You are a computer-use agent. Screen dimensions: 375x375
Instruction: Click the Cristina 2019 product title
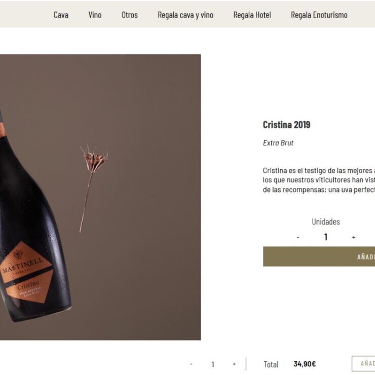point(286,125)
